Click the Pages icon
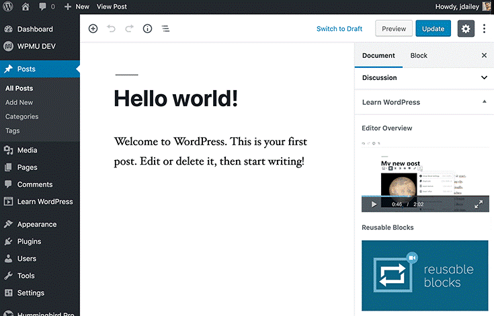 coord(9,167)
